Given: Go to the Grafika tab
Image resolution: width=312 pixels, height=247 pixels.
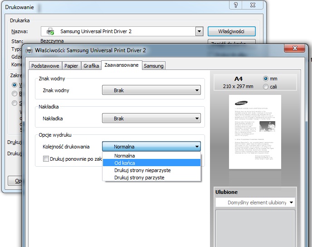Looking at the screenshot, I should 91,66.
